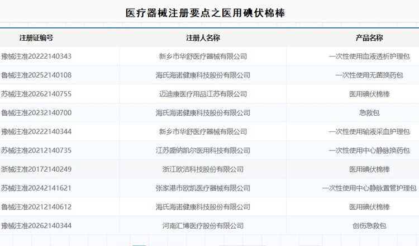This screenshot has width=419, height=246.
Task: Click product 一次性使用血液透析护理包
Action: tap(369, 56)
